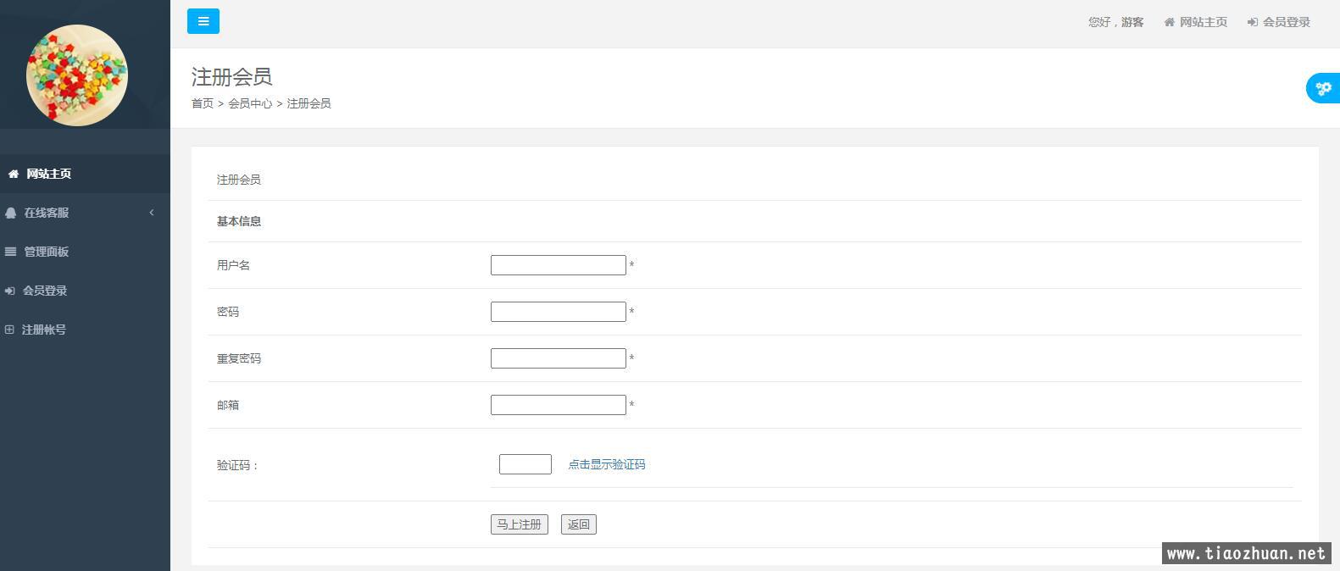
Task: Click the 点击显示验证码 link
Action: coord(606,464)
